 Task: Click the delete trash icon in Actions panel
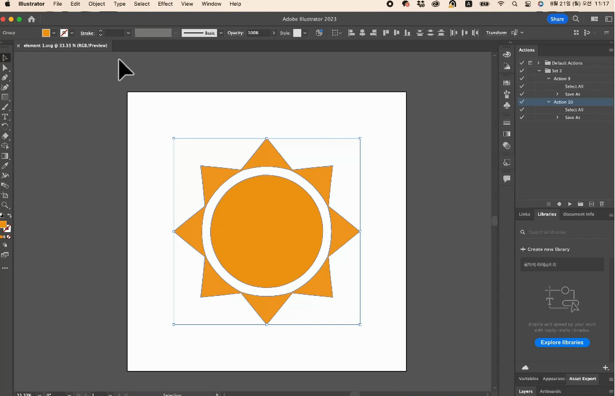pyautogui.click(x=602, y=204)
